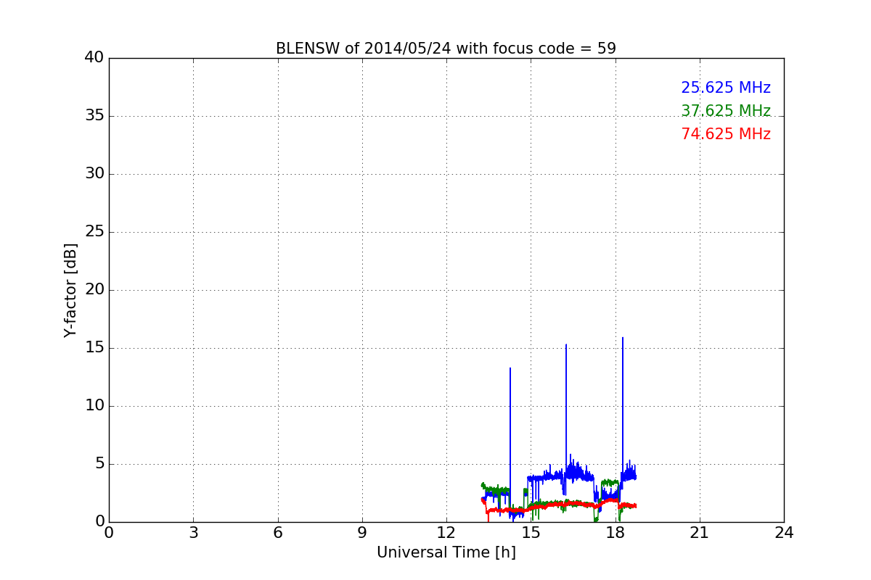This screenshot has height=580, width=871.
Task: Select the blue '25.625 MHz' legend label
Action: (726, 88)
